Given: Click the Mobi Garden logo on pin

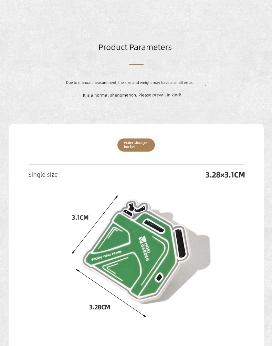Looking at the screenshot, I should [145, 249].
